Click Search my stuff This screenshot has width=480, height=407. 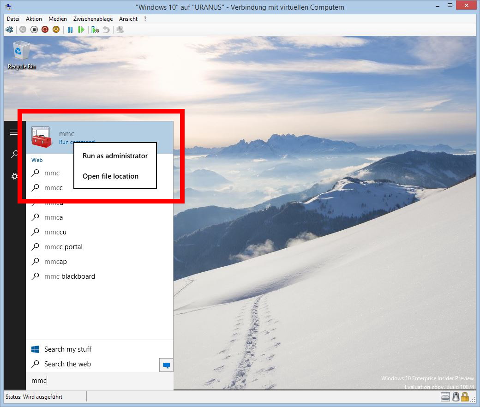[x=67, y=349]
